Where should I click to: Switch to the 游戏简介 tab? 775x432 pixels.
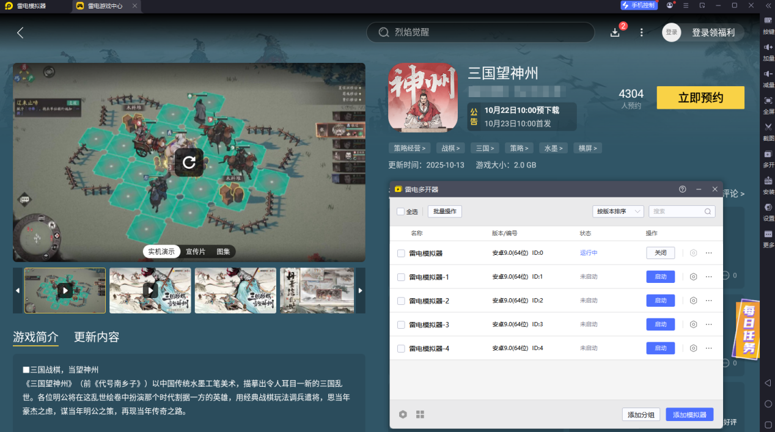[x=36, y=337]
